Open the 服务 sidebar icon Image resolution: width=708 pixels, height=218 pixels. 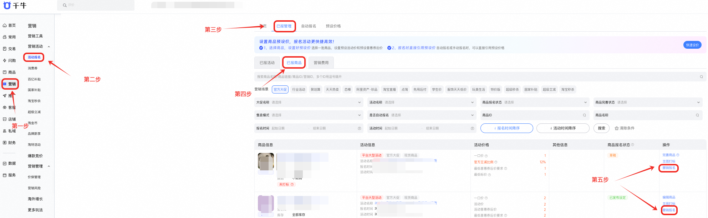click(5, 175)
